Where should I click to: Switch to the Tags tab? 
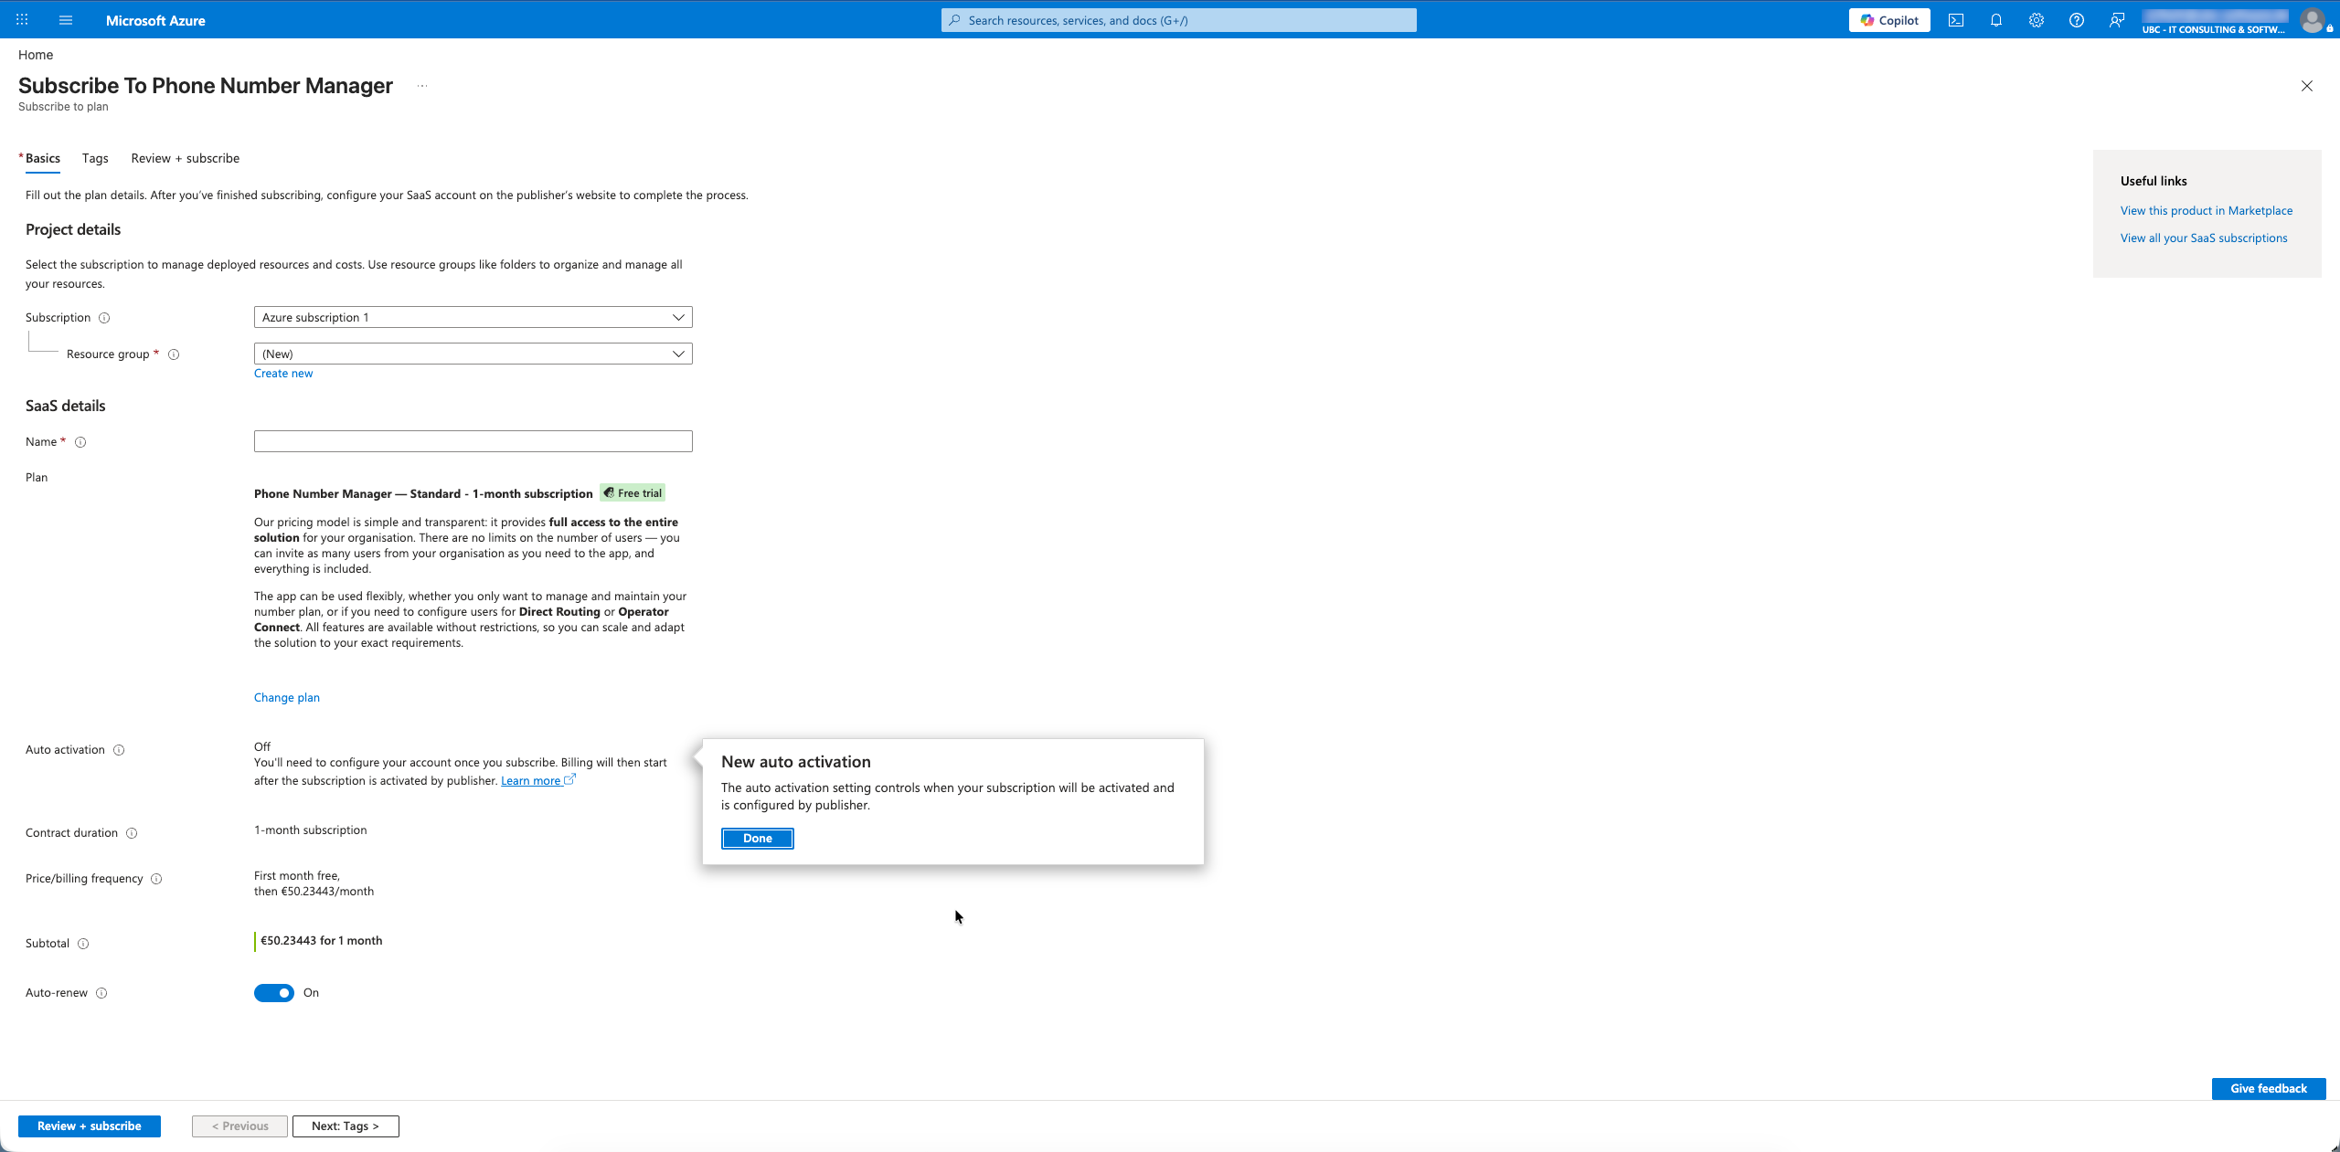click(95, 158)
